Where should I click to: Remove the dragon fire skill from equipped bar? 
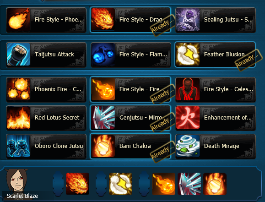click(x=77, y=184)
